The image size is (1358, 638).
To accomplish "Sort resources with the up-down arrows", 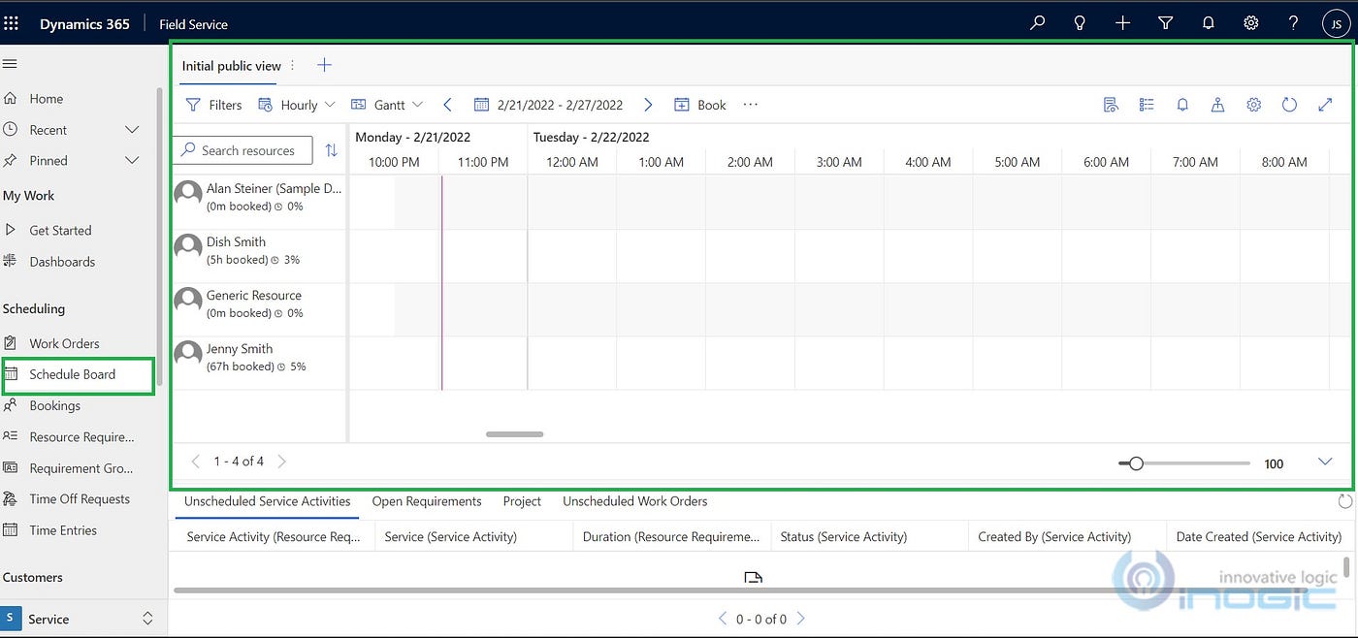I will tap(331, 150).
